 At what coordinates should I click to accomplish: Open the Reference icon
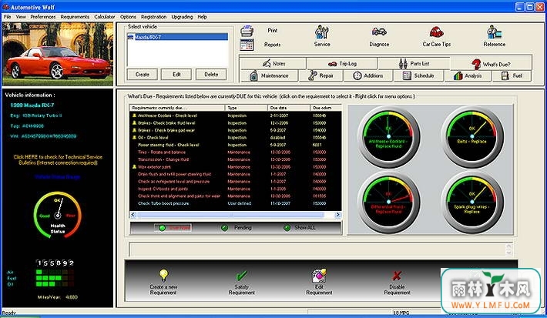(495, 32)
